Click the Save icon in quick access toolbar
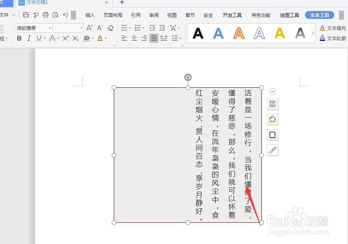The image size is (348, 244). pos(26,15)
